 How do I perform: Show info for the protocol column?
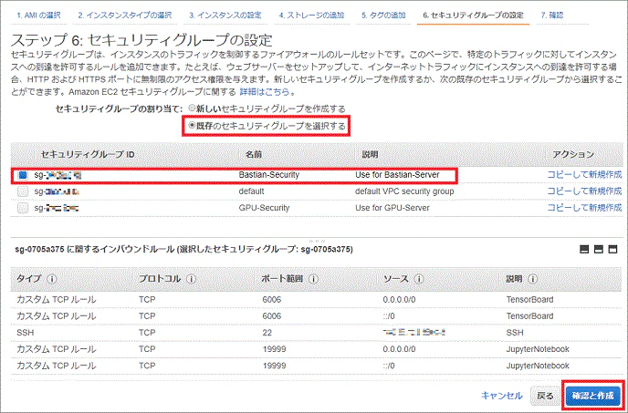tap(191, 279)
